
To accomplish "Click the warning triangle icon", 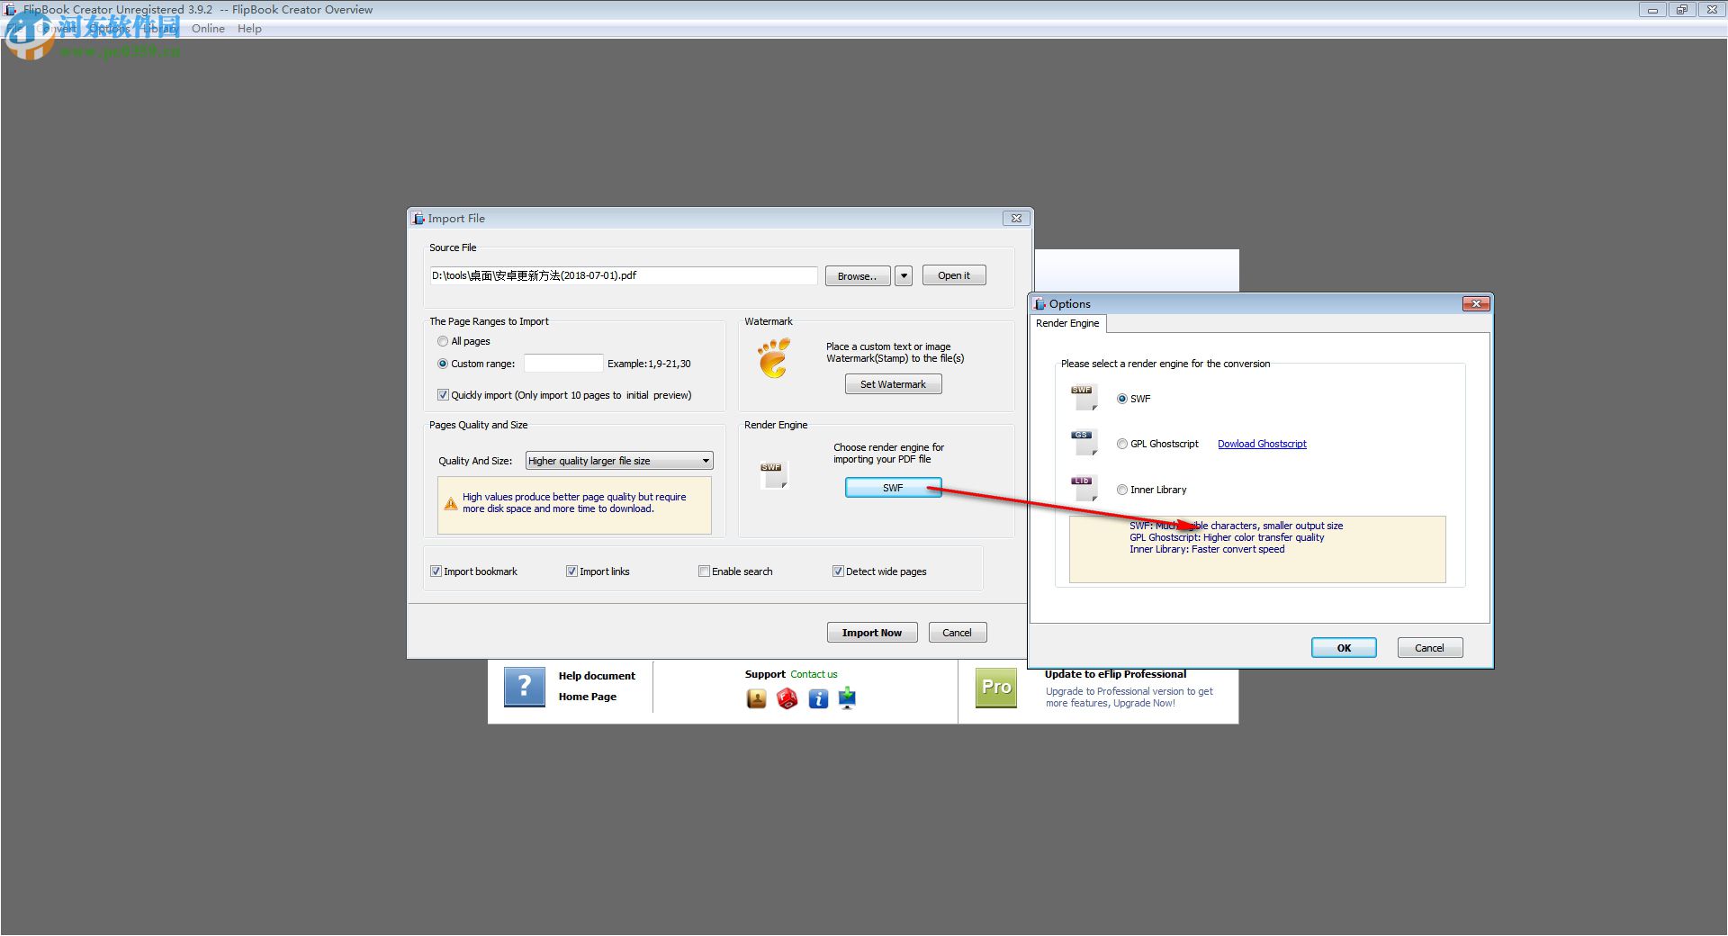I will [451, 503].
